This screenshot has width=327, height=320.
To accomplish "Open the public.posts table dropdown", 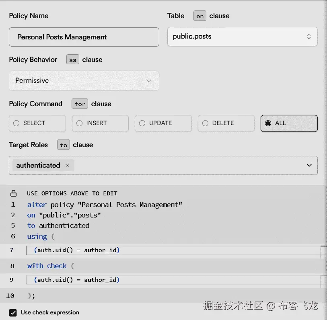I will pos(241,36).
